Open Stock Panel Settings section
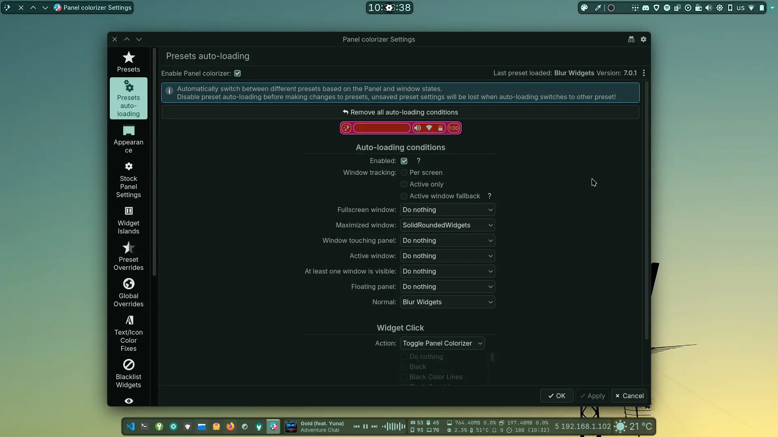The height and width of the screenshot is (437, 778). click(x=128, y=179)
